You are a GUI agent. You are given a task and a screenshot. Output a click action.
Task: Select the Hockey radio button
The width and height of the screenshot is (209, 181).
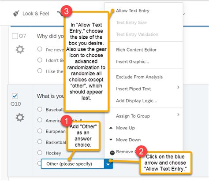[40, 153]
